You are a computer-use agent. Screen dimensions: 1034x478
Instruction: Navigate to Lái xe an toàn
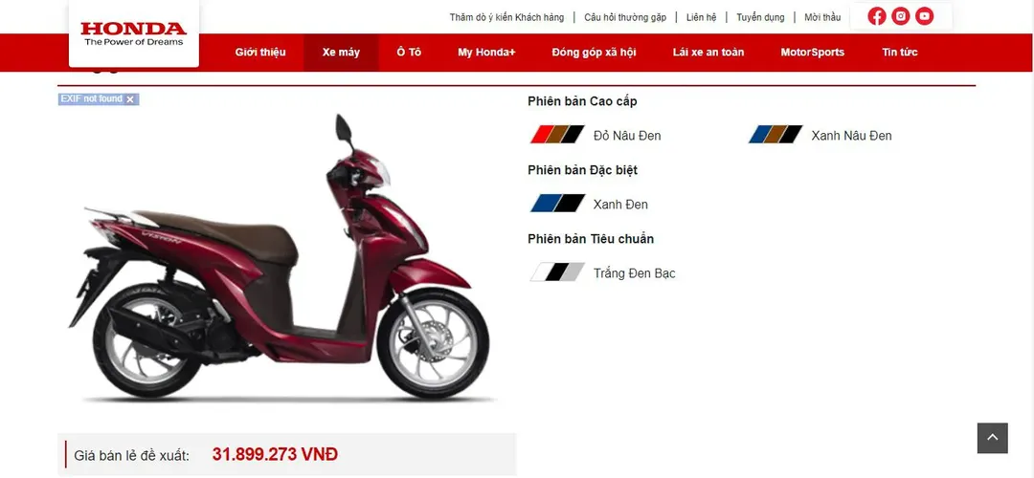point(708,53)
